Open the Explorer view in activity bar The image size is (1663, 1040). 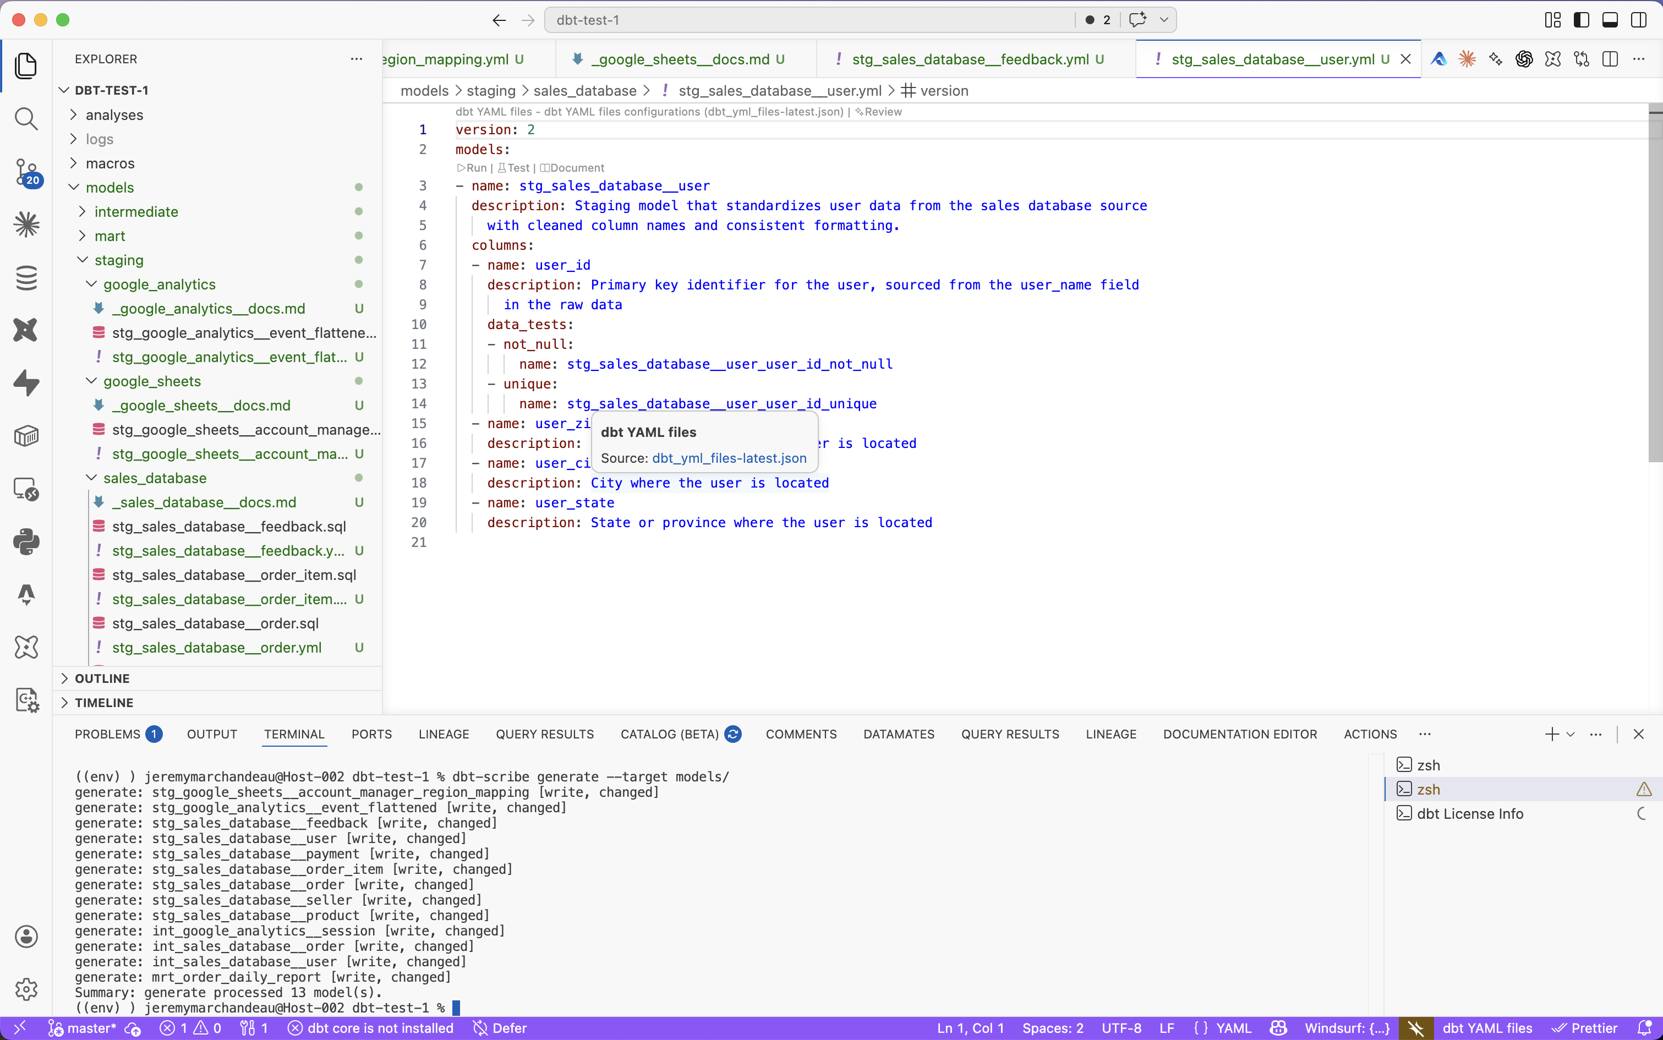[x=26, y=66]
